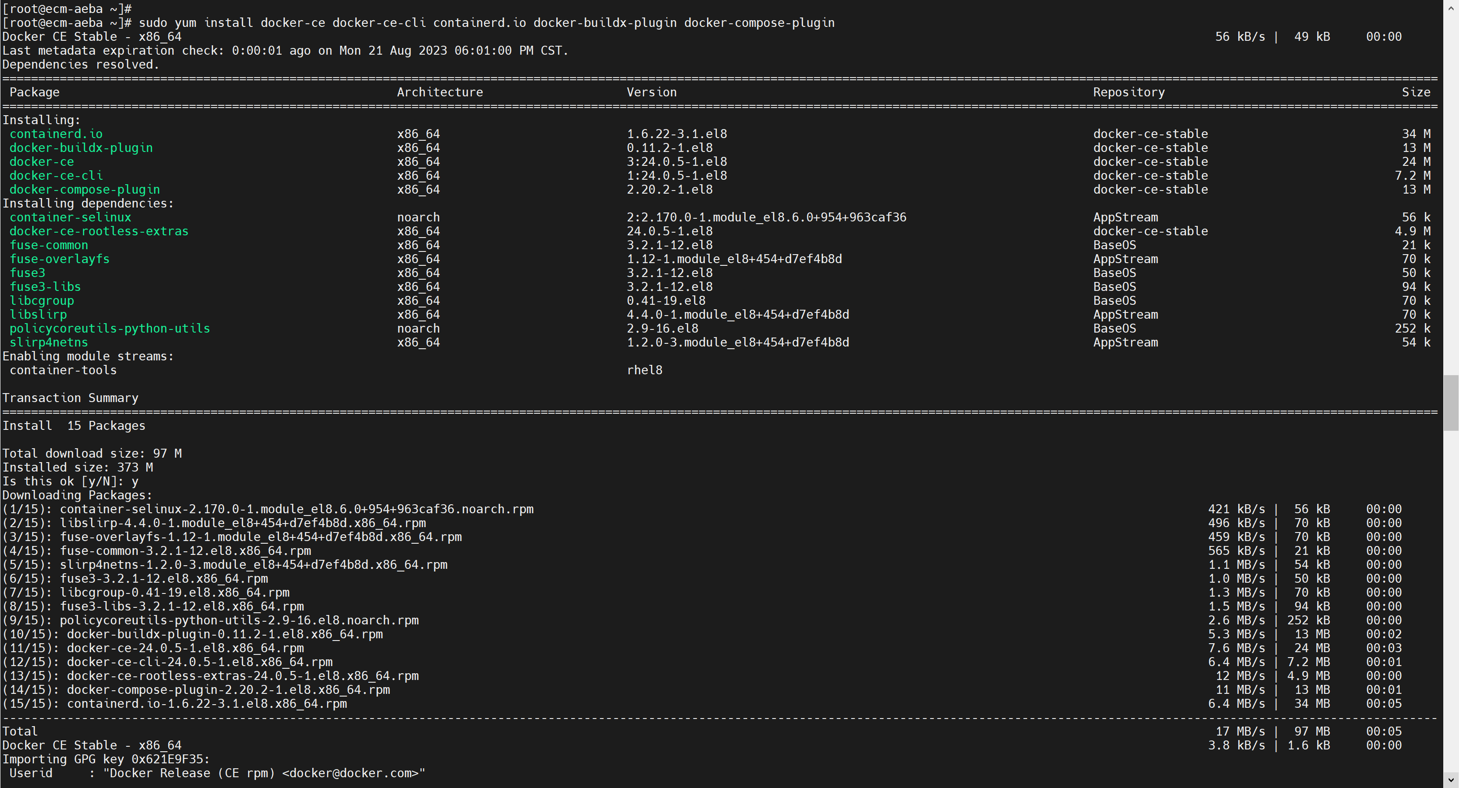Screen dimensions: 1459x788
Task: Click the vertical scrollbar thumb
Action: point(1450,403)
